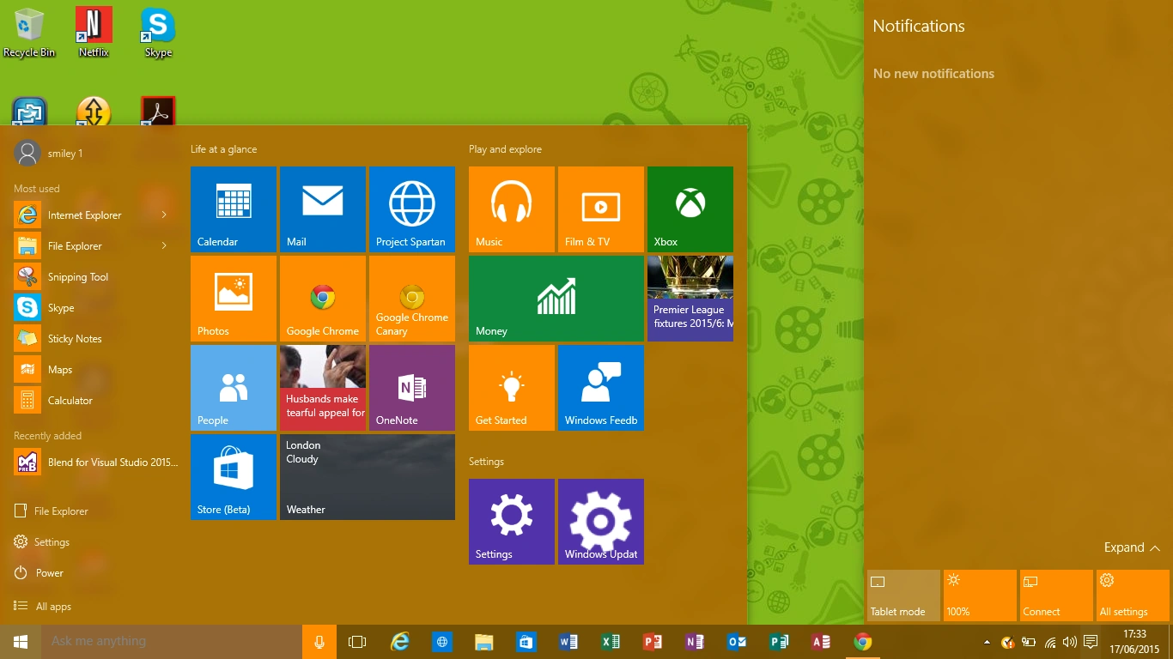Open the Husbands make tearful appeal tile

pyautogui.click(x=323, y=388)
